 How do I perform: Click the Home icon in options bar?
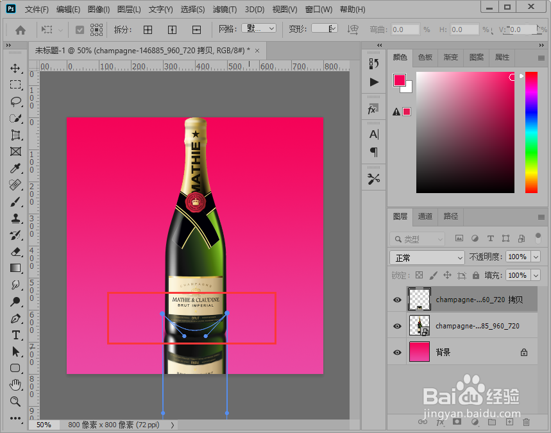[x=21, y=30]
